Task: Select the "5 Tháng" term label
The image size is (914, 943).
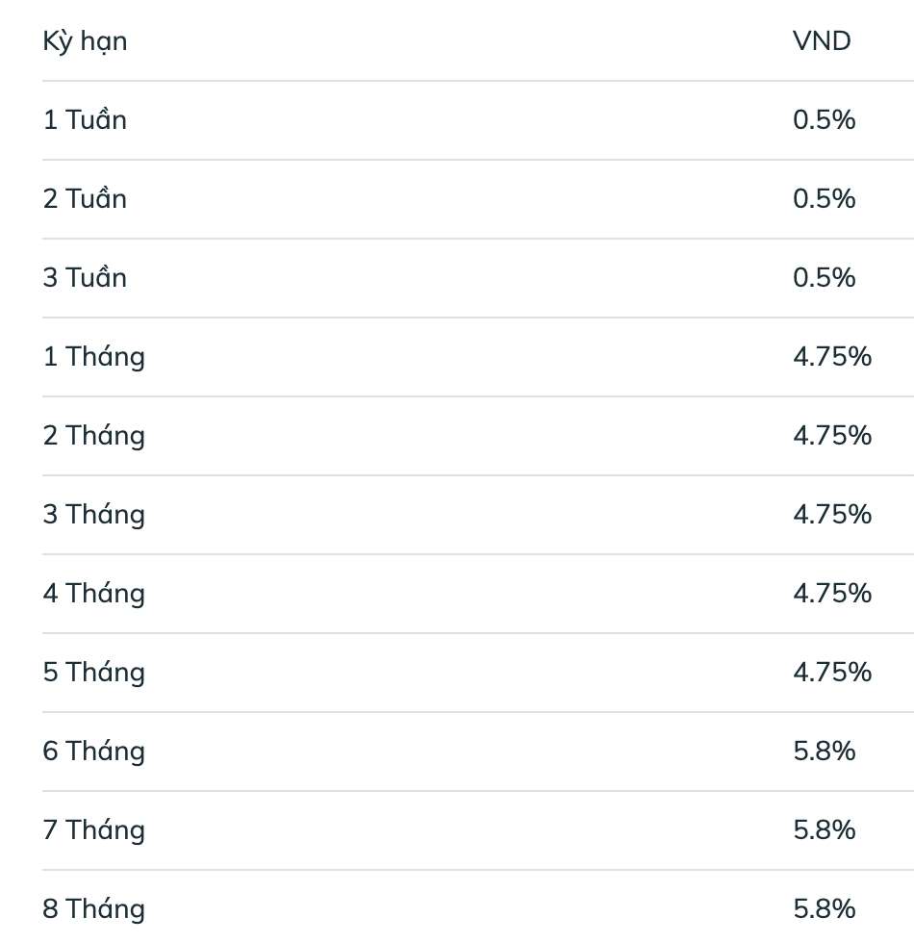Action: click(x=93, y=673)
